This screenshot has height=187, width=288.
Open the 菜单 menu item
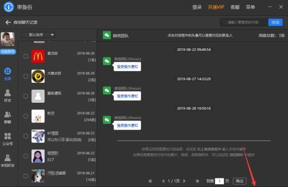click(x=250, y=7)
